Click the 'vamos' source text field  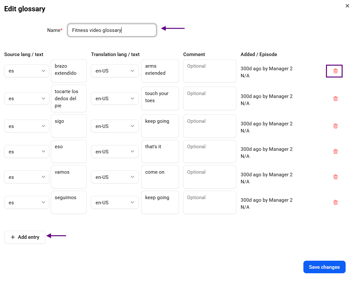click(69, 177)
